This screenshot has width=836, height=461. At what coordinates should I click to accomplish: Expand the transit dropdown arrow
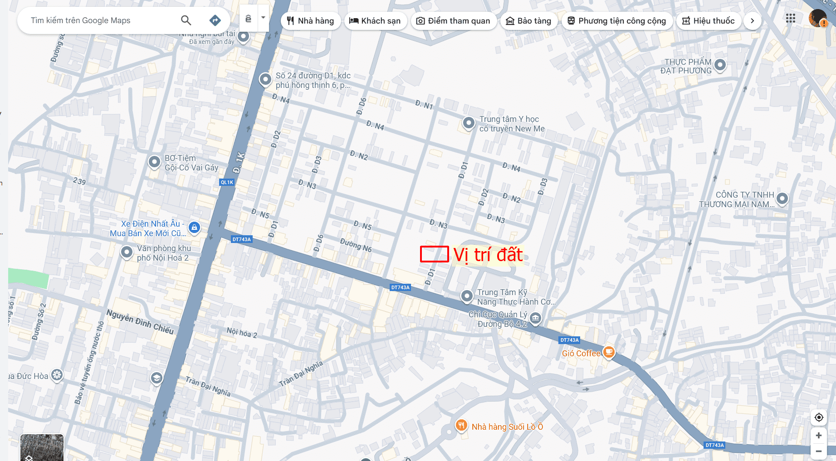point(263,18)
